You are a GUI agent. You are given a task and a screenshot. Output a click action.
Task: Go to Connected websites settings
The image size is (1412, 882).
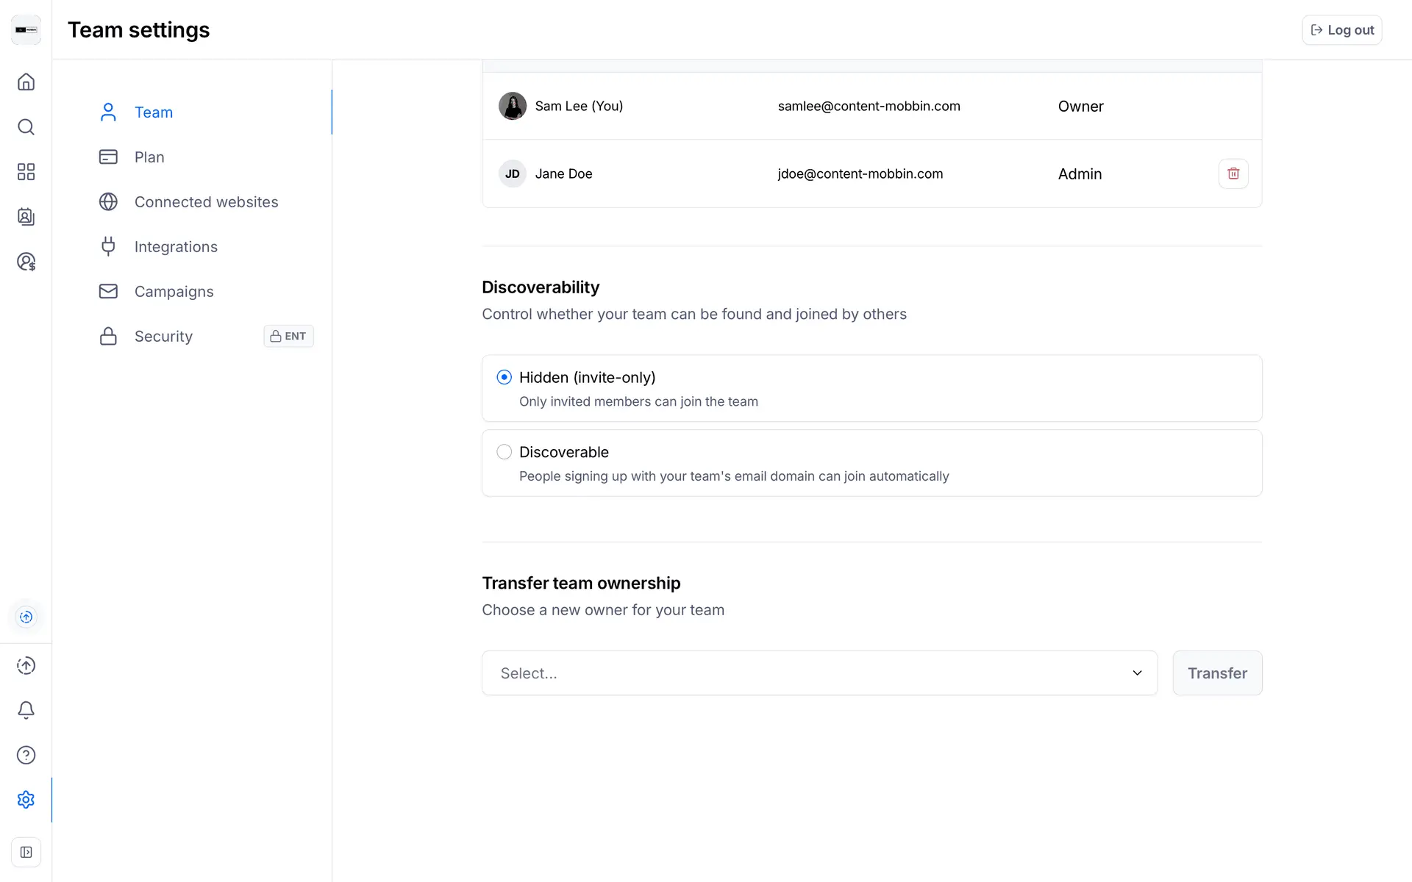[x=206, y=202]
